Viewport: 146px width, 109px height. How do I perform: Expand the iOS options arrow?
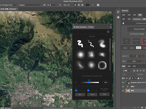[126, 43]
